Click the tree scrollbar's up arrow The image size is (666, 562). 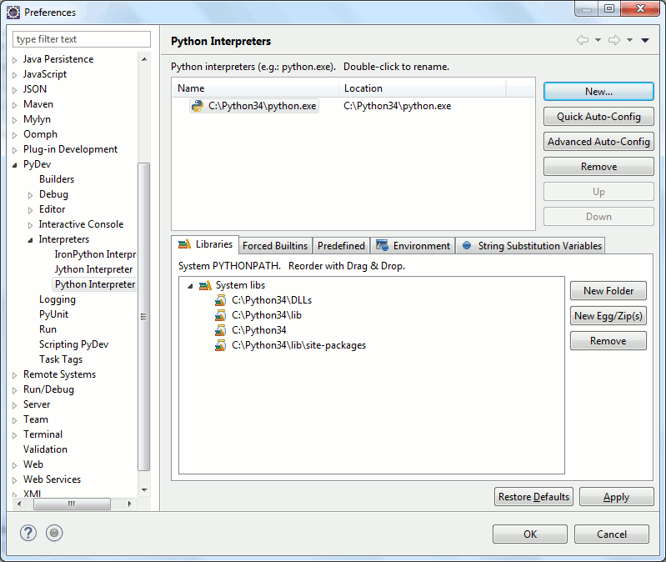coord(144,59)
